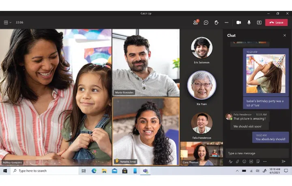Open the emoji picker
The width and height of the screenshot is (292, 186).
[x=244, y=161]
